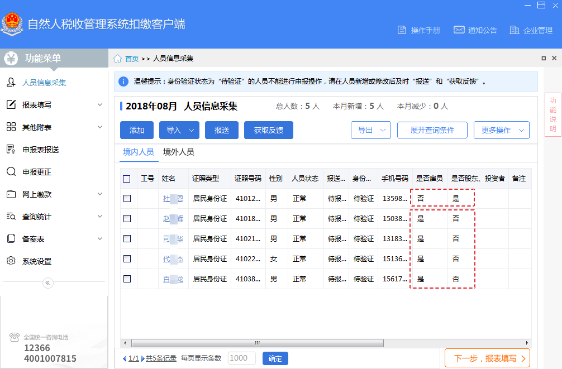
Task: Open the 企业管理 building icon
Action: coord(515,30)
